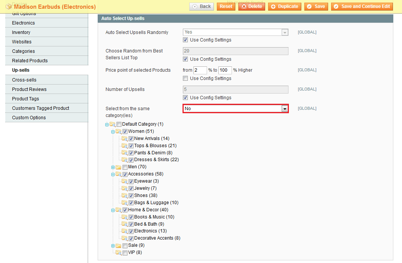Click the folder icon next to Women category
402x263 pixels.
[119, 131]
